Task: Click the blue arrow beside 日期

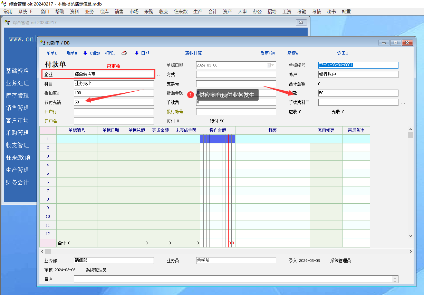Action: coord(137,53)
